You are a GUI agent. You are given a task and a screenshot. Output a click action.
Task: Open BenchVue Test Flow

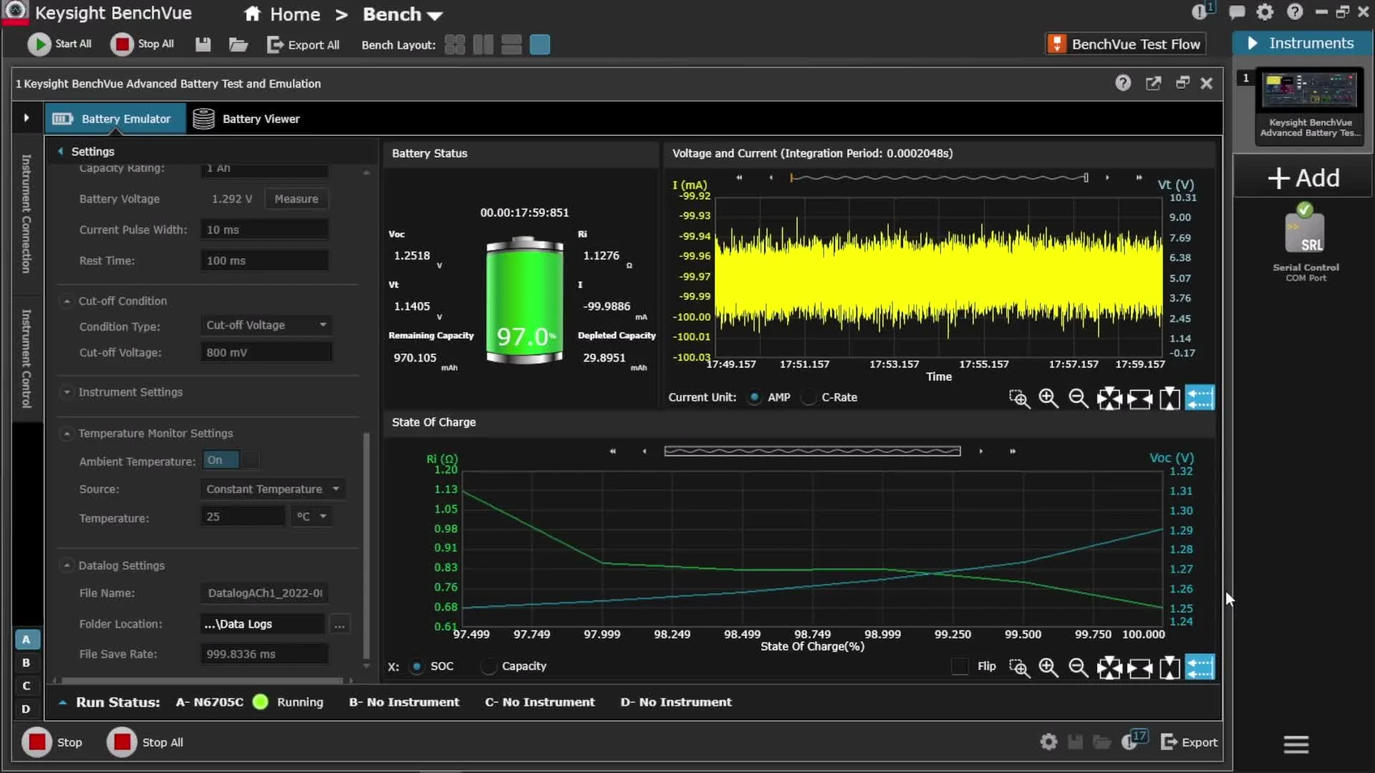point(1125,44)
